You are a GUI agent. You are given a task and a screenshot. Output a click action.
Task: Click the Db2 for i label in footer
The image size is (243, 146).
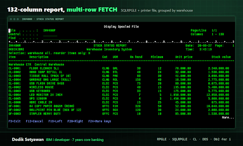click(x=222, y=139)
